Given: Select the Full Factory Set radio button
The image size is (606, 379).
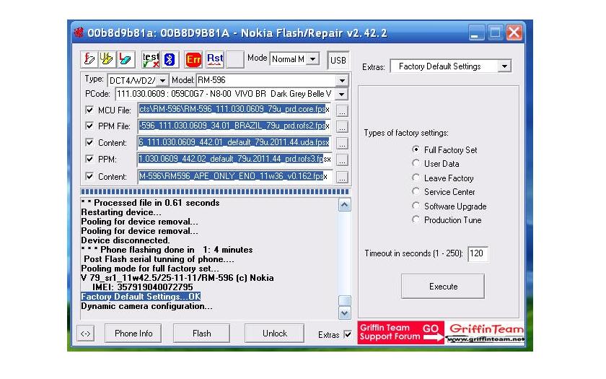Looking at the screenshot, I should click(x=416, y=149).
